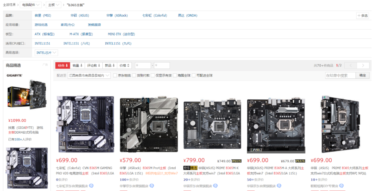Open ASUS PRIME B365M-A product image
Image resolution: width=376 pixels, height=191 pixels.
(x=276, y=125)
